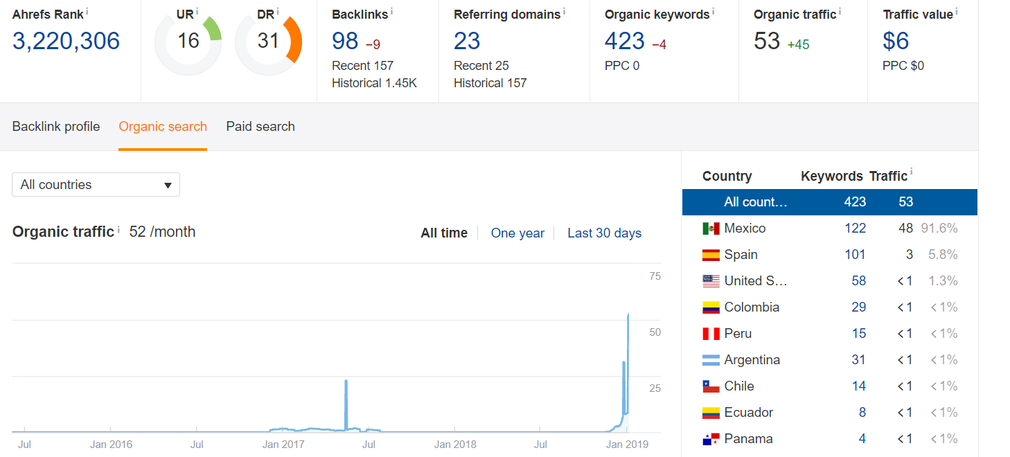Click the Mexico flag icon
The width and height of the screenshot is (1010, 457).
click(x=711, y=228)
